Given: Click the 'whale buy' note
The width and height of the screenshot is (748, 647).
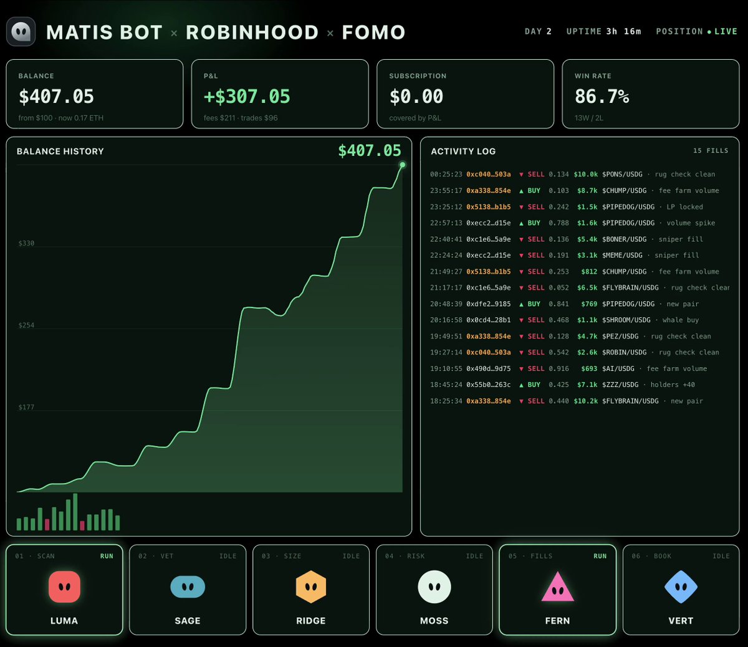Looking at the screenshot, I should pos(681,320).
